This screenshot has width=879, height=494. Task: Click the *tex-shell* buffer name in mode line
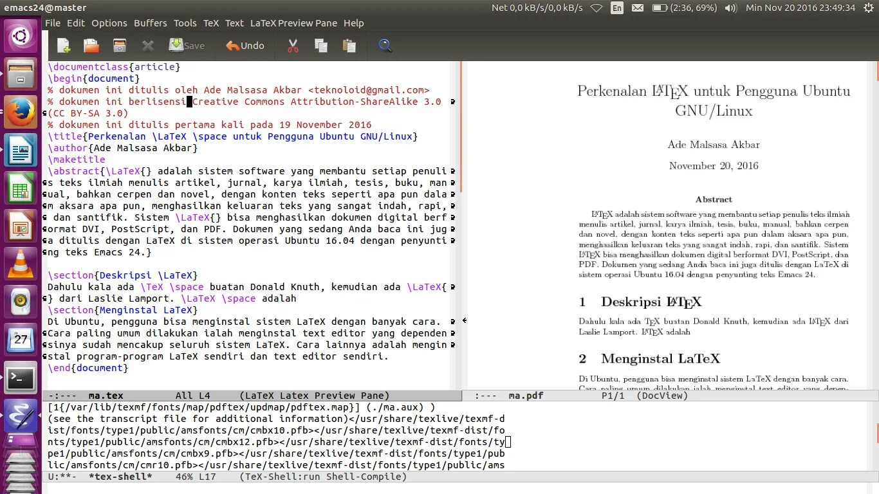click(x=120, y=477)
